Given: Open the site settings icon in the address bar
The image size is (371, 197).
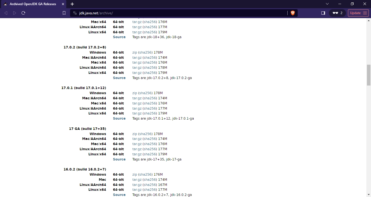Looking at the screenshot, I should pyautogui.click(x=75, y=13).
